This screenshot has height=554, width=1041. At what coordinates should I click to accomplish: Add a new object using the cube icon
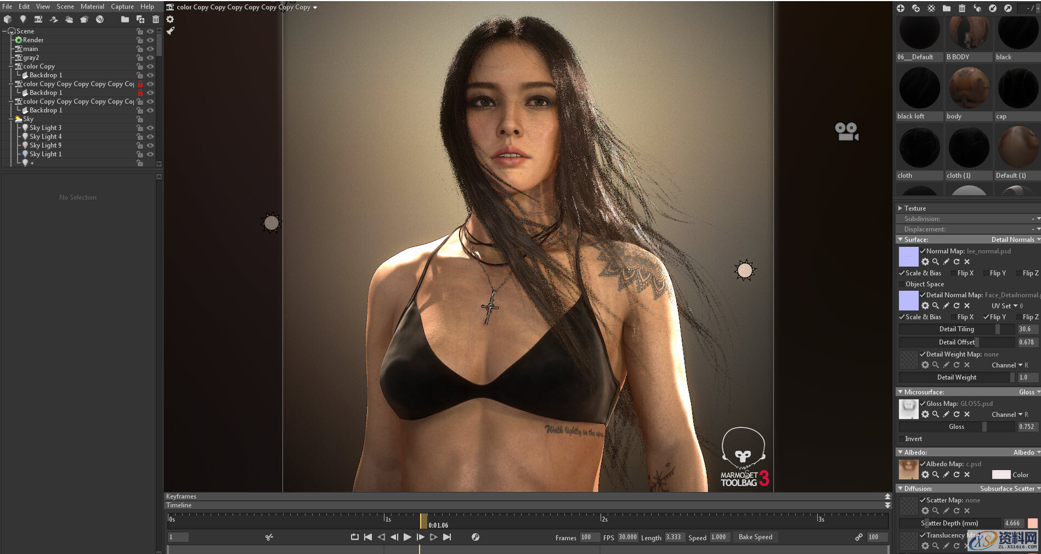8,20
